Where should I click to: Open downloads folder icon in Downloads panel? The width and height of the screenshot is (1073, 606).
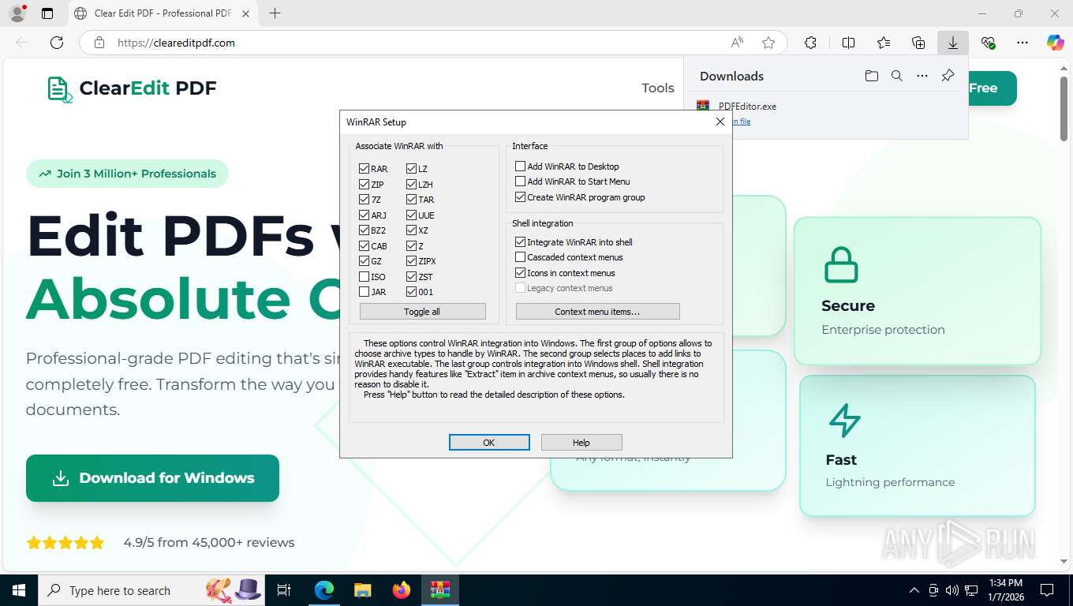[x=871, y=76]
